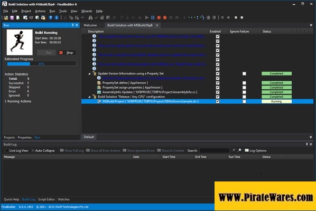Open the Quick Help tab
Viewport: 316px width, 211px height.
click(x=12, y=199)
